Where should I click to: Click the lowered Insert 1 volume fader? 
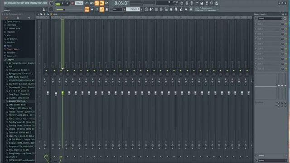click(x=56, y=94)
